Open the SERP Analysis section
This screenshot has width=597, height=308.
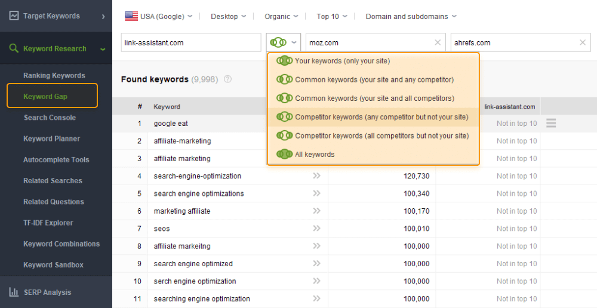[x=56, y=292]
